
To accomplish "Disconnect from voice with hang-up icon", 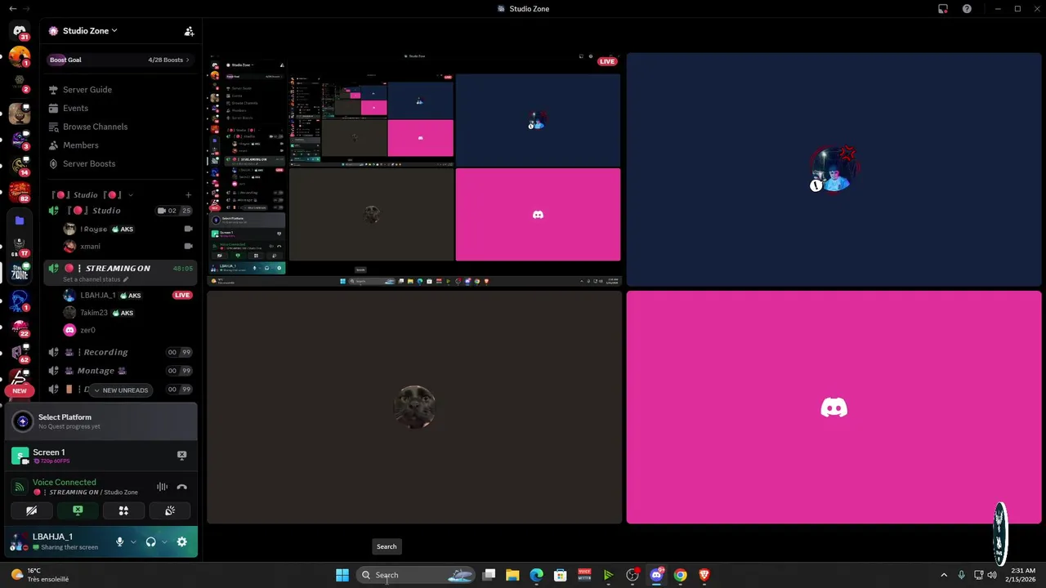I will tap(181, 488).
